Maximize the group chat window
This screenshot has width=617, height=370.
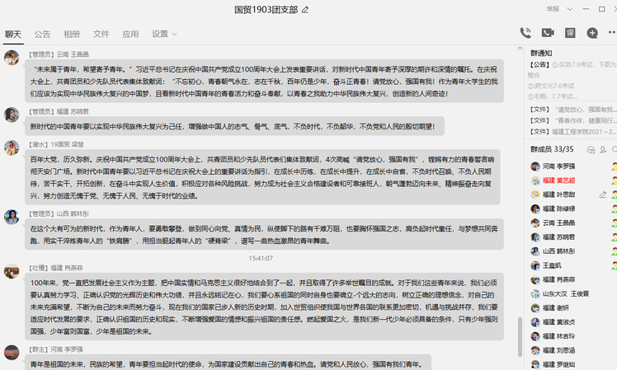tap(601, 9)
